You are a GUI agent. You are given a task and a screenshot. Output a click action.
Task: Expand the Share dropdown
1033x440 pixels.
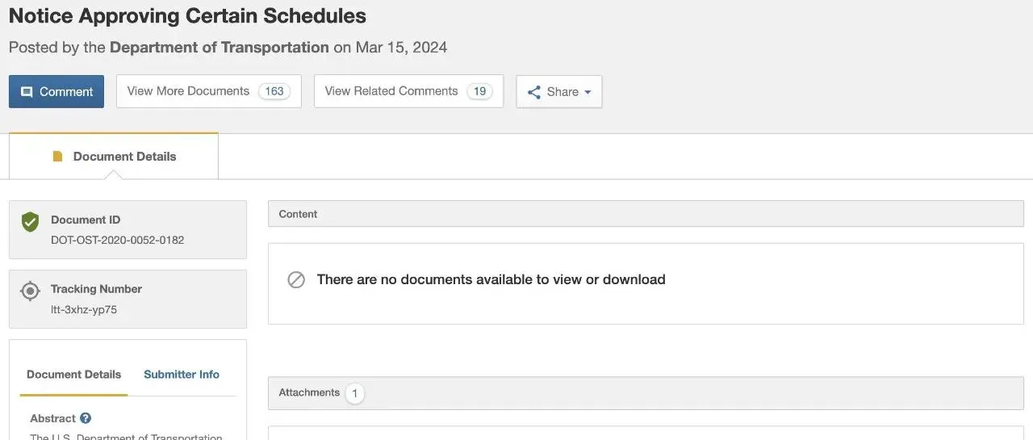click(558, 92)
